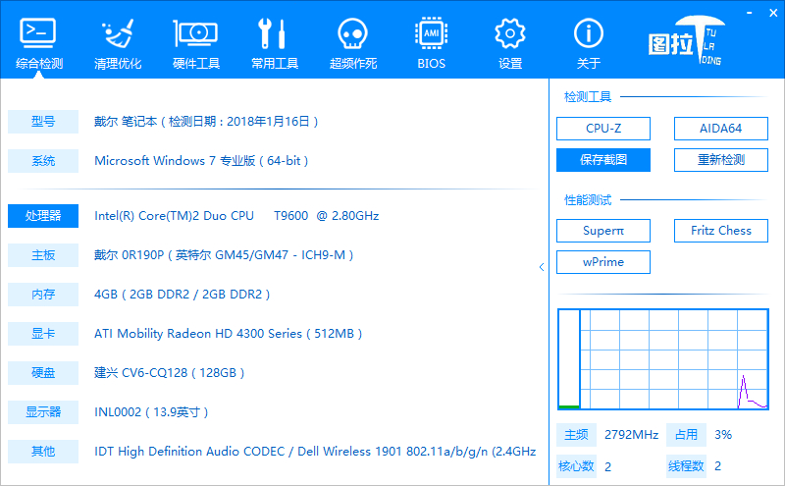Select the 硬盘 category label
Viewport: 785px width, 486px height.
(43, 373)
